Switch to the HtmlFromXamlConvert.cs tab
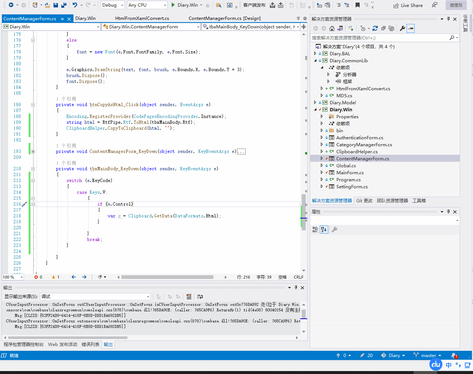Viewport: 473px width, 374px height. 142,18
